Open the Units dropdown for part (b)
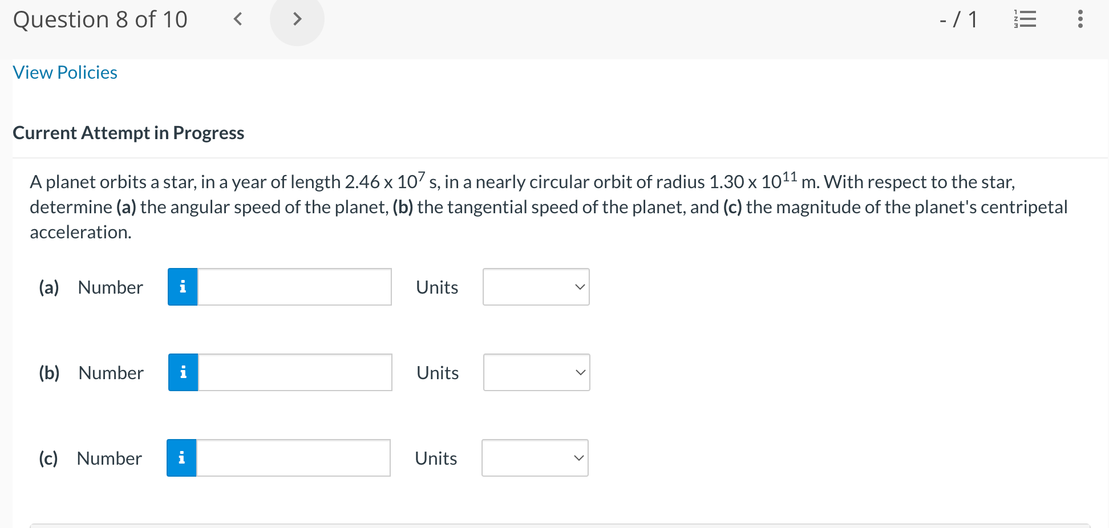This screenshot has height=528, width=1109. pos(536,372)
